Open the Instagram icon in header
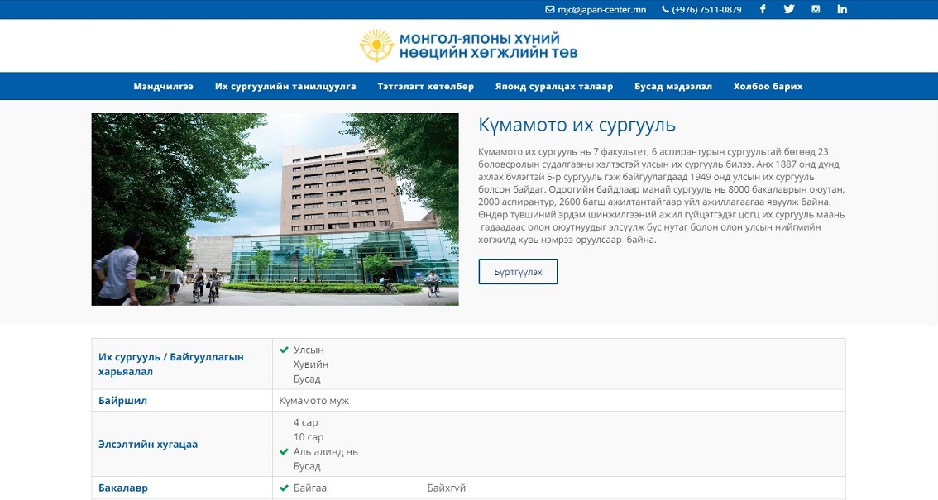Viewport: 938px width, 500px height. click(x=816, y=9)
